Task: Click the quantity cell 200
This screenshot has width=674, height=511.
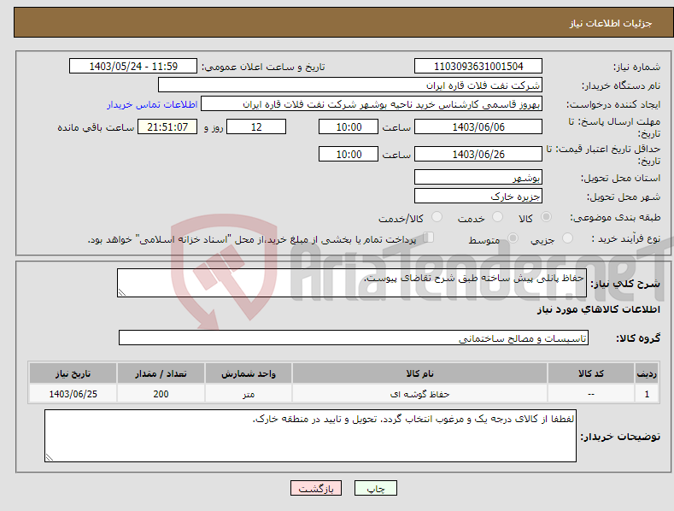Action: click(161, 394)
